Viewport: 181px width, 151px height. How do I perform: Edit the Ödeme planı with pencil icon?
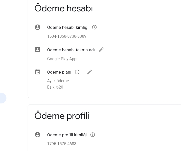click(89, 72)
